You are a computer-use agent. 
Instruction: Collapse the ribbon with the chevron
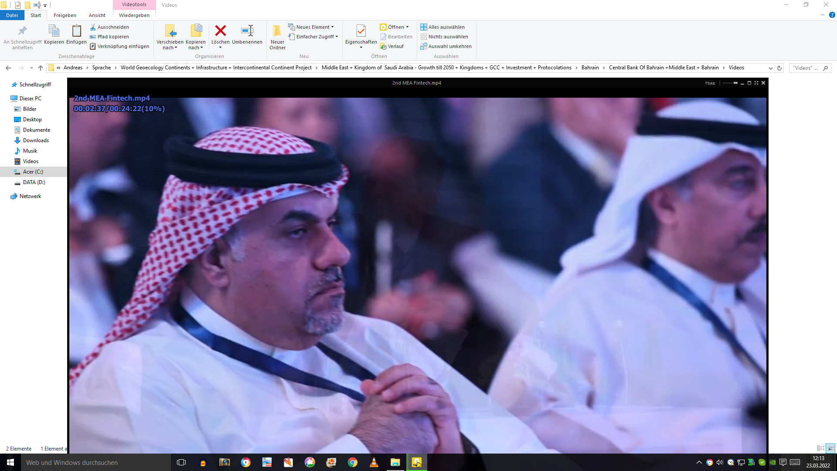point(823,15)
